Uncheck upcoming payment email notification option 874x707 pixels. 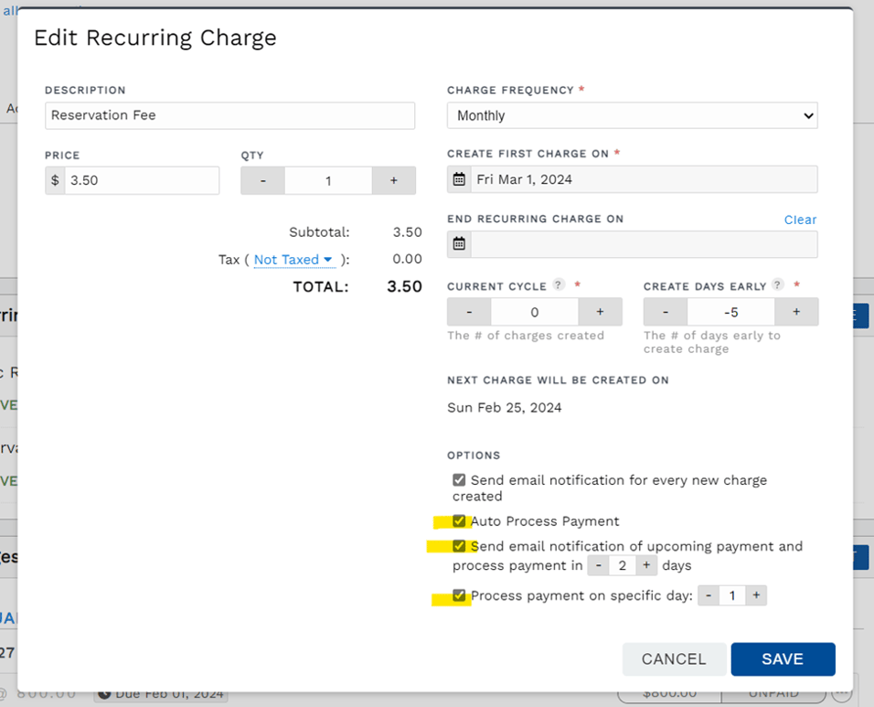click(459, 546)
